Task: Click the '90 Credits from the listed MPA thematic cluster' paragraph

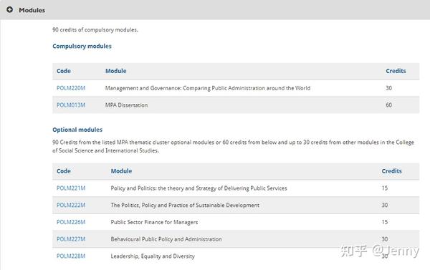Action: pos(233,146)
